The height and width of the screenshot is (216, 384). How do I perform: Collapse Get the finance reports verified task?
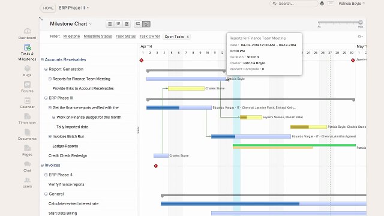pos(50,107)
